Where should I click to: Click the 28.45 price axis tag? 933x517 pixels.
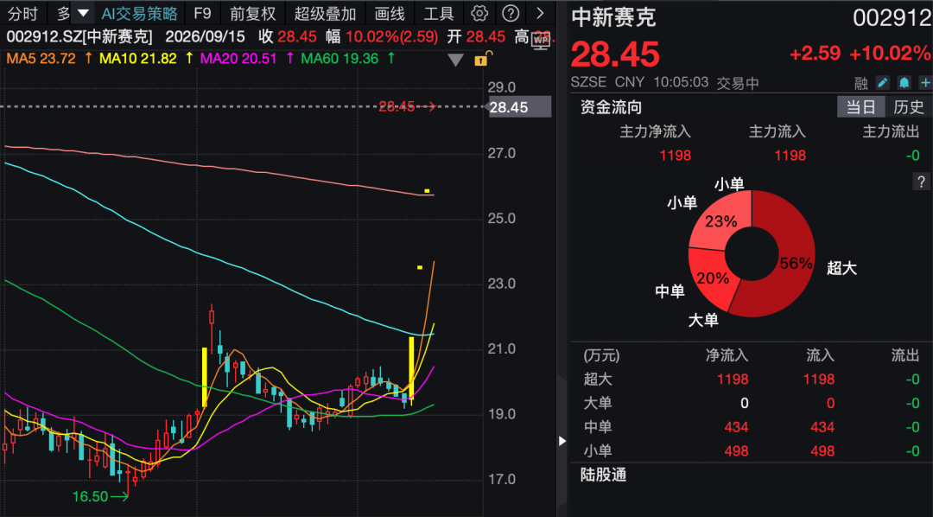(x=520, y=108)
